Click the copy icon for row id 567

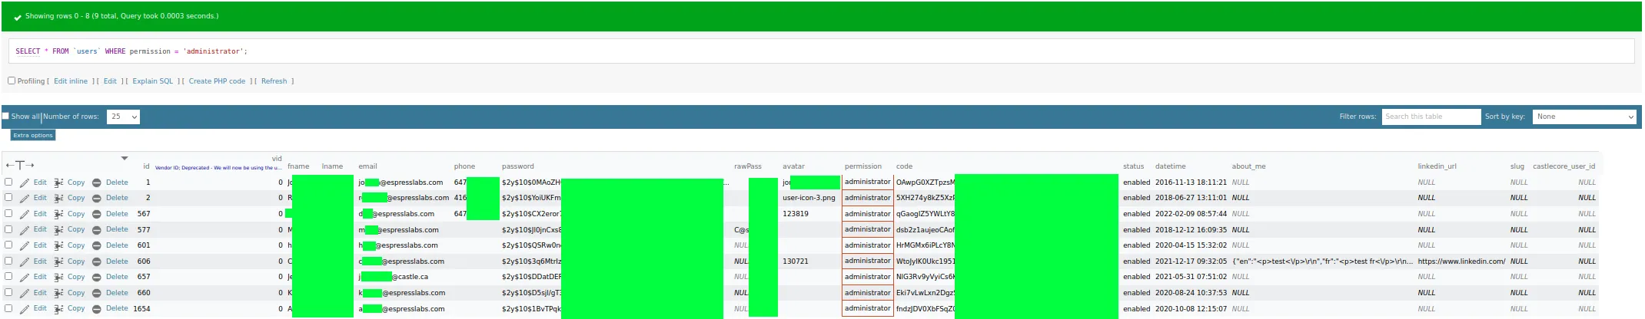pos(58,214)
